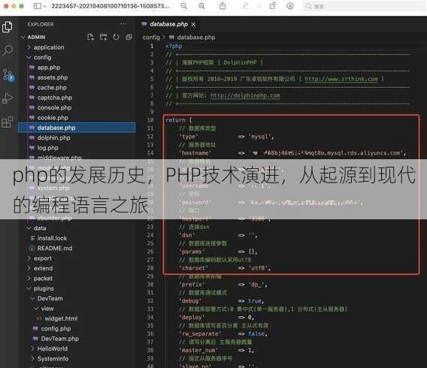Open cache.php file
The width and height of the screenshot is (427, 368).
(x=52, y=88)
